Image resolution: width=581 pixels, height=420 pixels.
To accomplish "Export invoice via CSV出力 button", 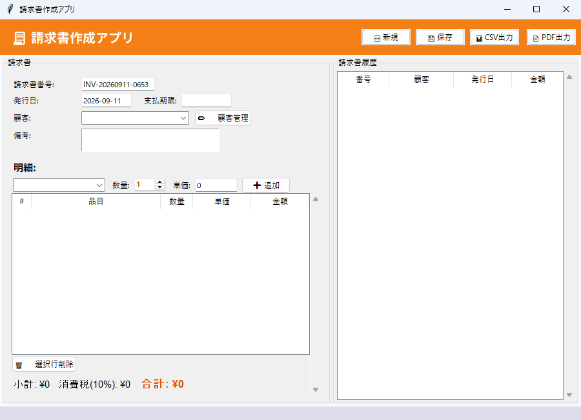I will tap(494, 37).
